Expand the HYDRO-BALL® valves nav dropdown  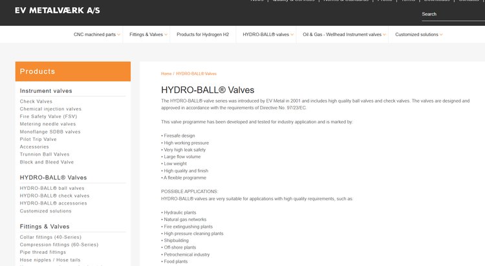click(x=268, y=34)
